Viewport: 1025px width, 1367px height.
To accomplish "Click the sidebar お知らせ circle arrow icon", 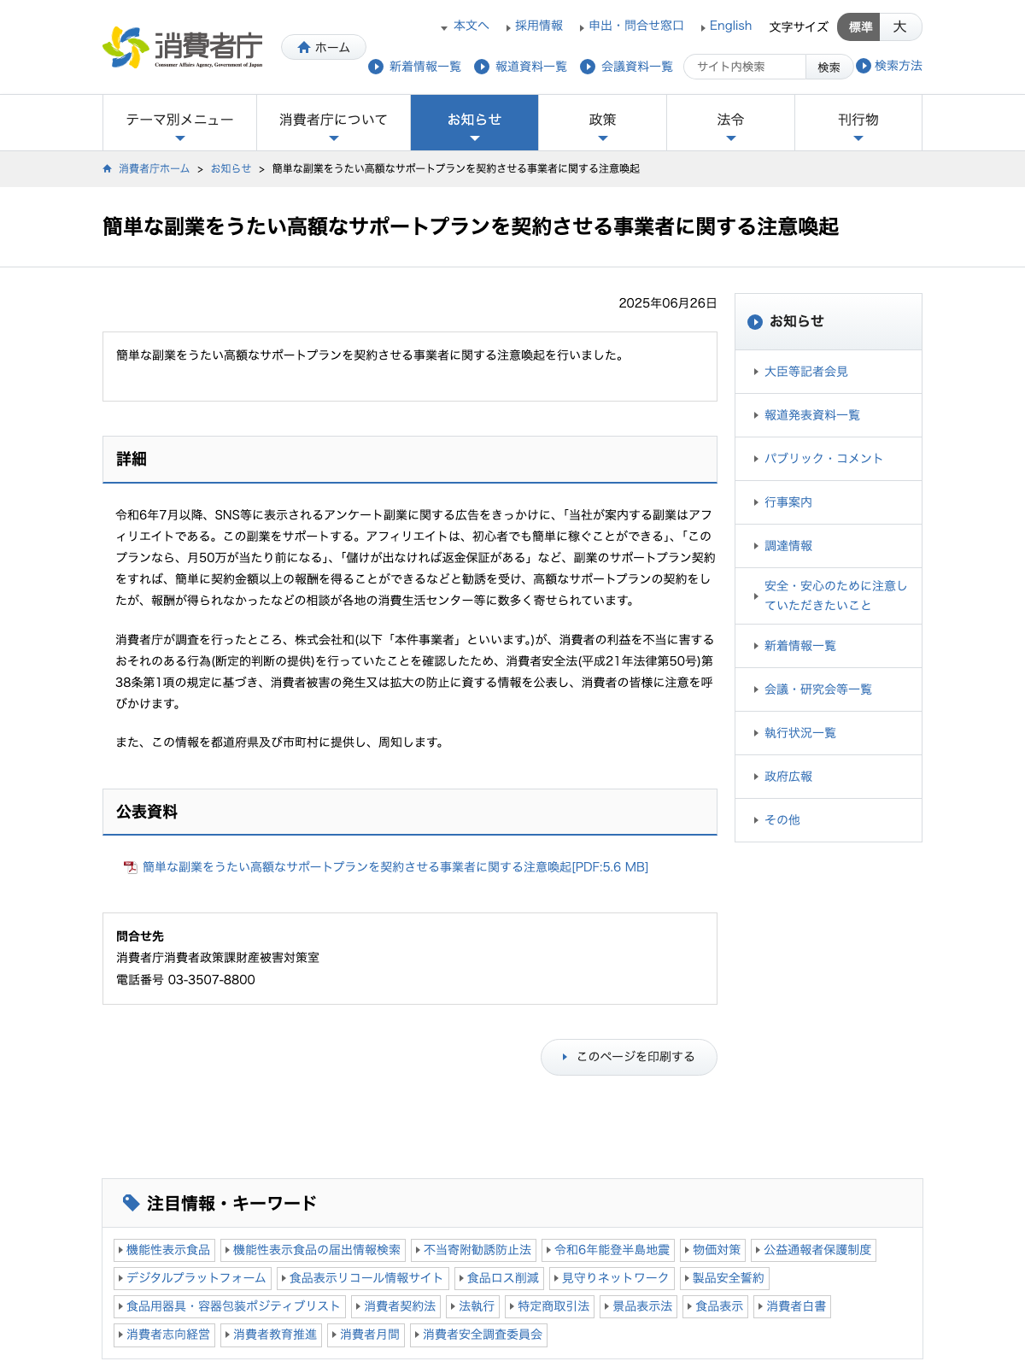I will click(755, 322).
